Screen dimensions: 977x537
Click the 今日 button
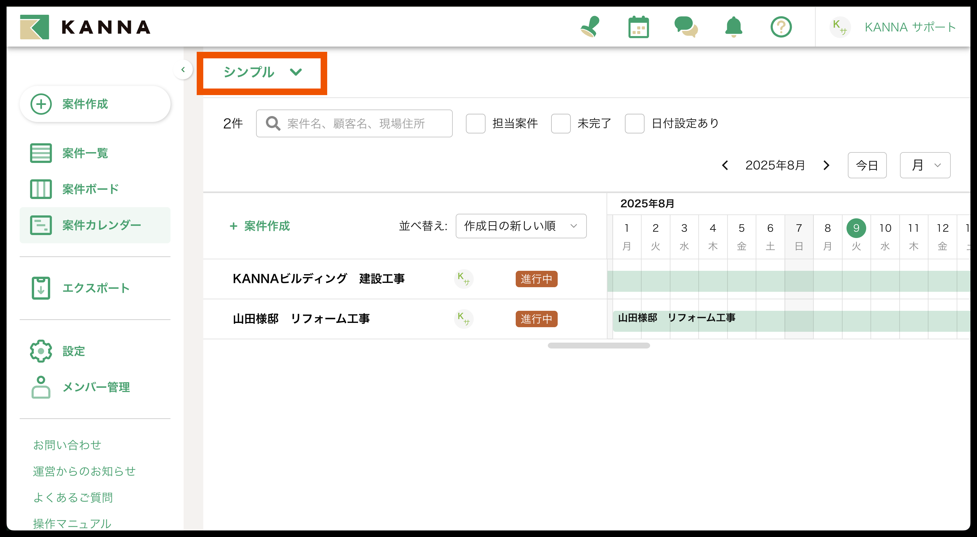tap(867, 165)
